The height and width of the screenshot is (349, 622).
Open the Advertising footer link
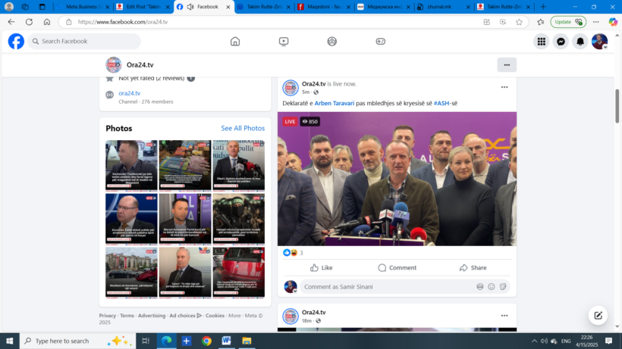coord(152,316)
